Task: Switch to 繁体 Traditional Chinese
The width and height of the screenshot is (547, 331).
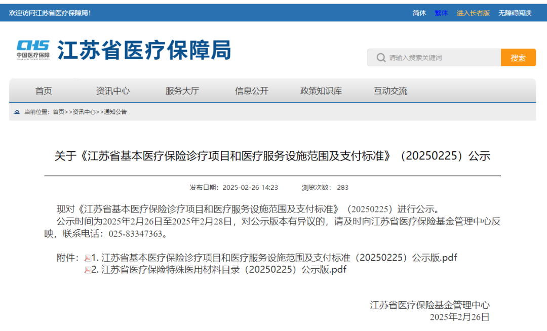Action: 441,13
